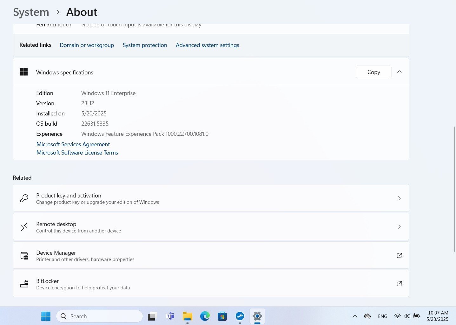Open Advanced system settings link

(208, 45)
